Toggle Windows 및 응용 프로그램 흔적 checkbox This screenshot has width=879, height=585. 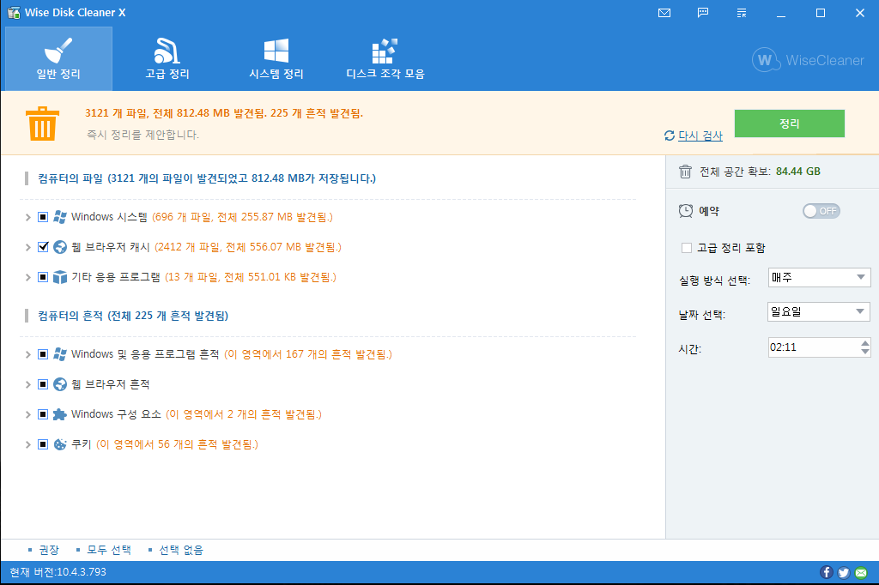coord(43,354)
